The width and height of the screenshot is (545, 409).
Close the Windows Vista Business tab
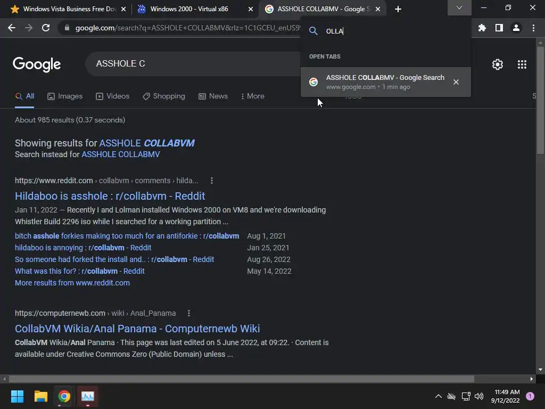123,9
